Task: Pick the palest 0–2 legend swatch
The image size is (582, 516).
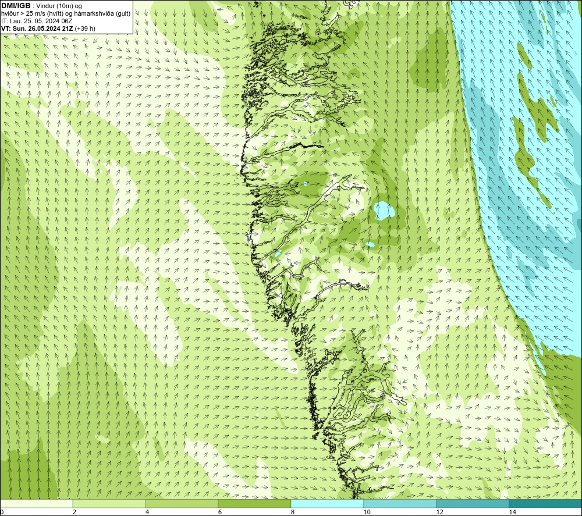Action: tap(36, 503)
